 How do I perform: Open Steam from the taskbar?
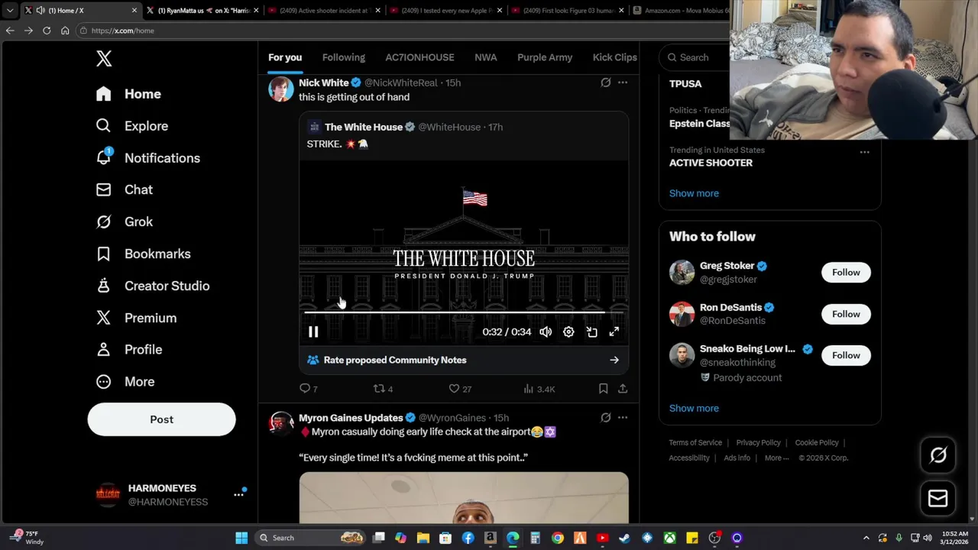[625, 538]
